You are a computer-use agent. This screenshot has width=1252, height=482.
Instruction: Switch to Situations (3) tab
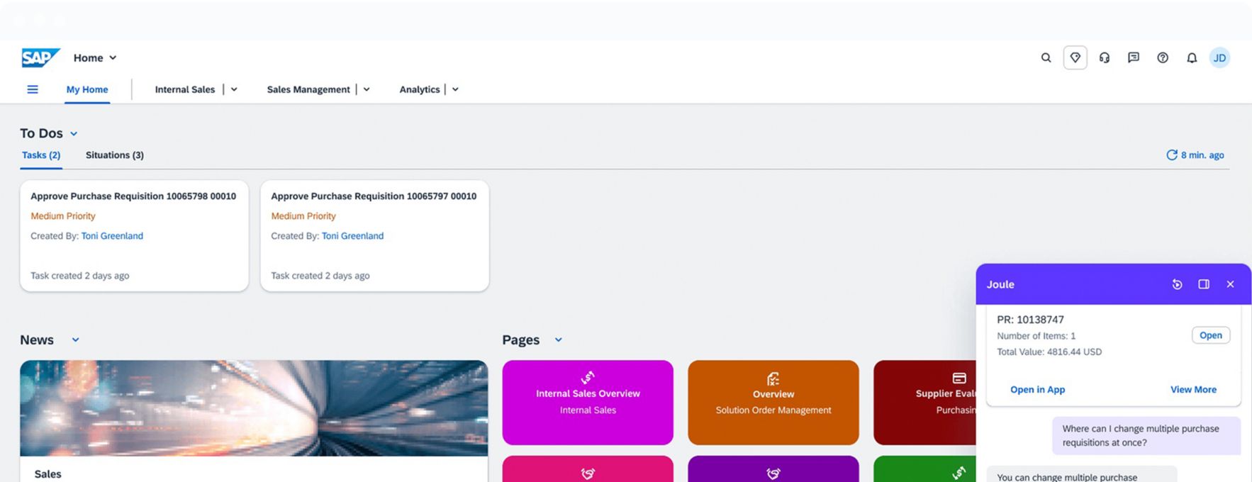[114, 155]
